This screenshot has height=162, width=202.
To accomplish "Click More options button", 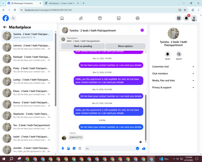I will point(125,46).
